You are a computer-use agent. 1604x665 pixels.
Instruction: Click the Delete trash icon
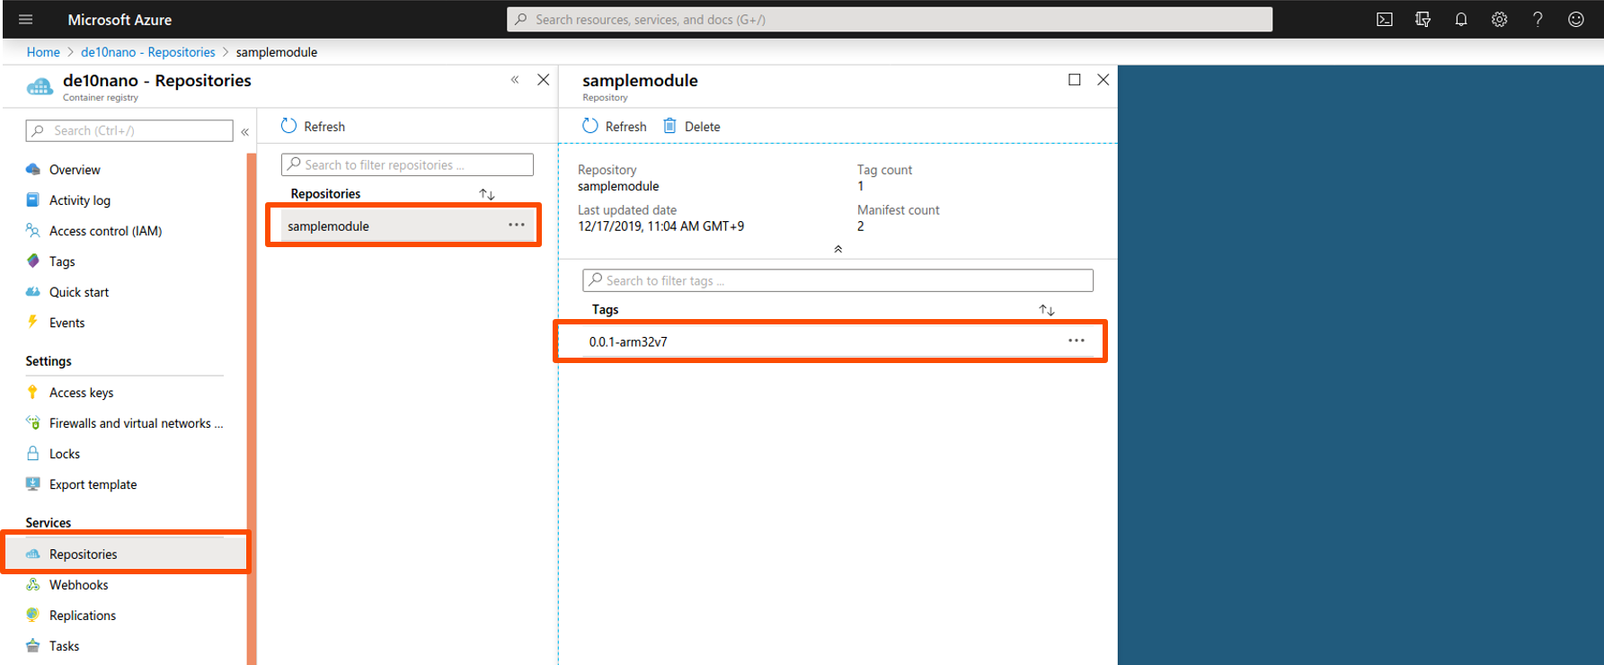670,126
